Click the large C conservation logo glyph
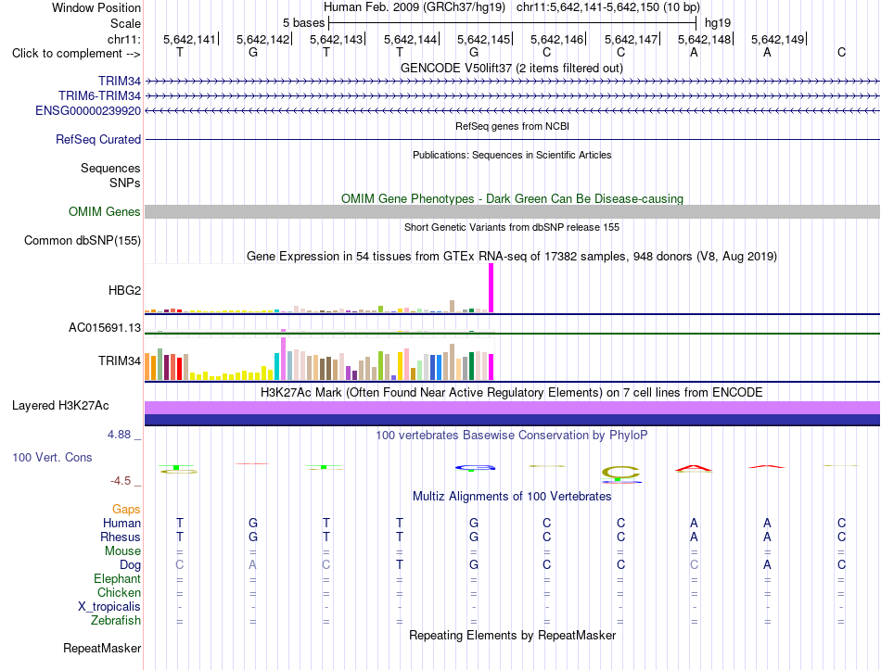This screenshot has height=670, width=881. point(620,473)
